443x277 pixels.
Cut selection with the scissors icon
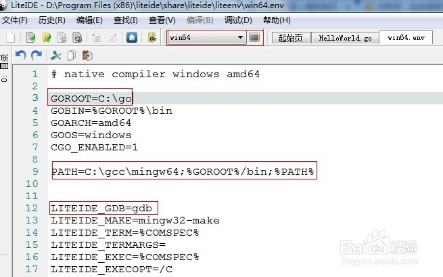55,56
